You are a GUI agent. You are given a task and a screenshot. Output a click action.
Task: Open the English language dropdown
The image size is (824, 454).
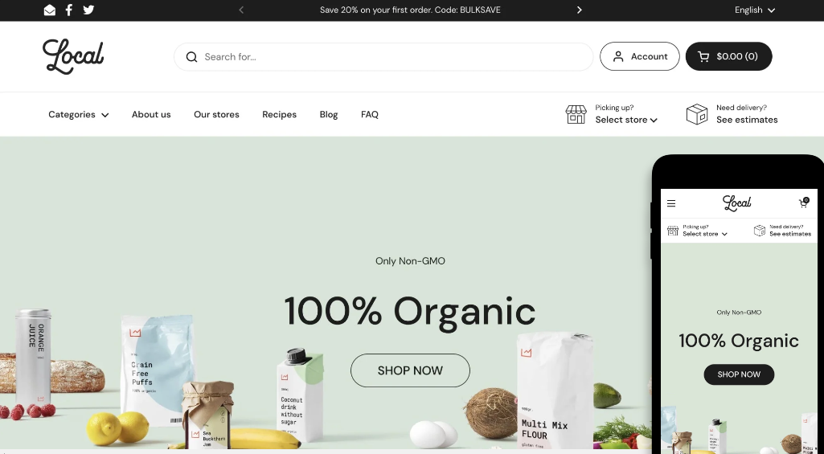755,10
